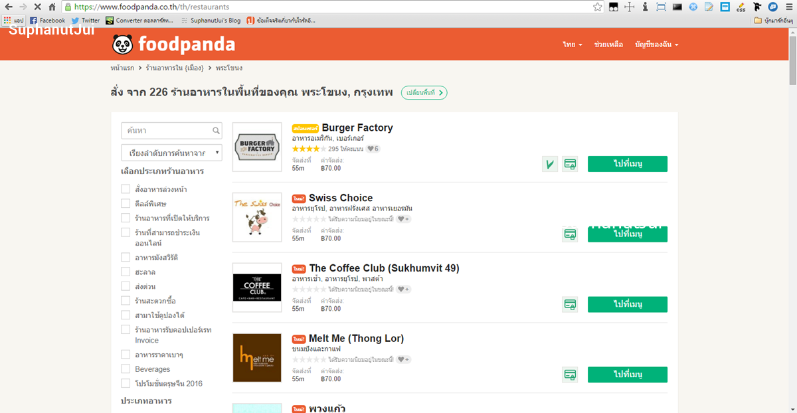Check the โปรโมชั่นตรุษจีน 2016 filter
Image resolution: width=797 pixels, height=413 pixels.
pyautogui.click(x=126, y=383)
